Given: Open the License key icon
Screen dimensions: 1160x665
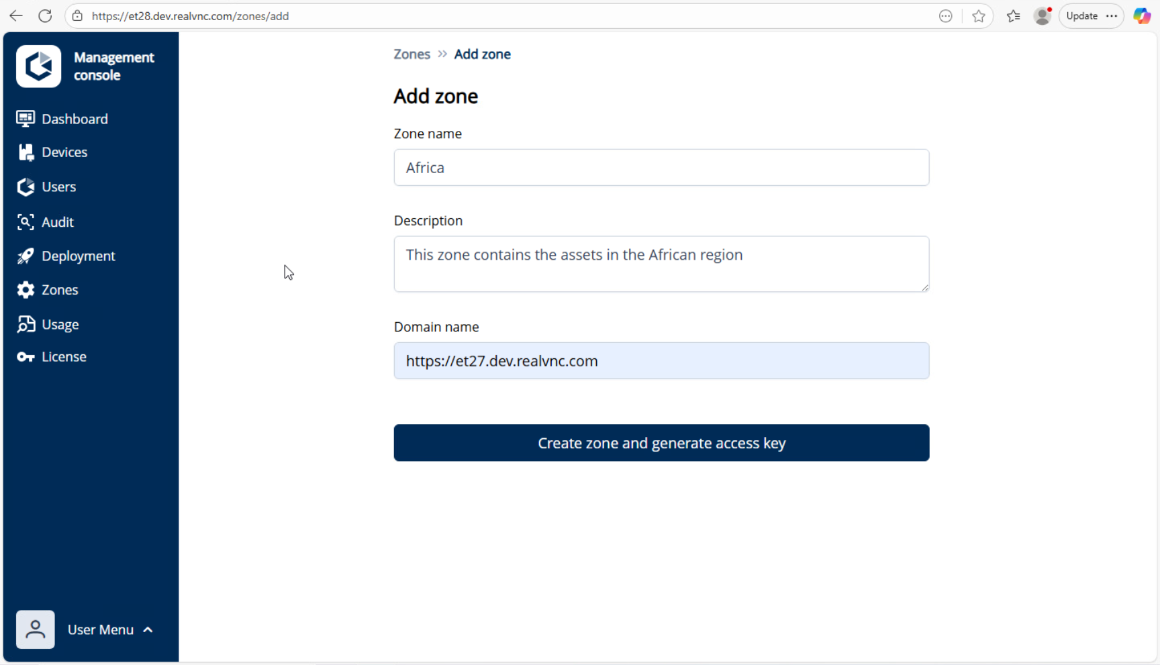Looking at the screenshot, I should [26, 356].
